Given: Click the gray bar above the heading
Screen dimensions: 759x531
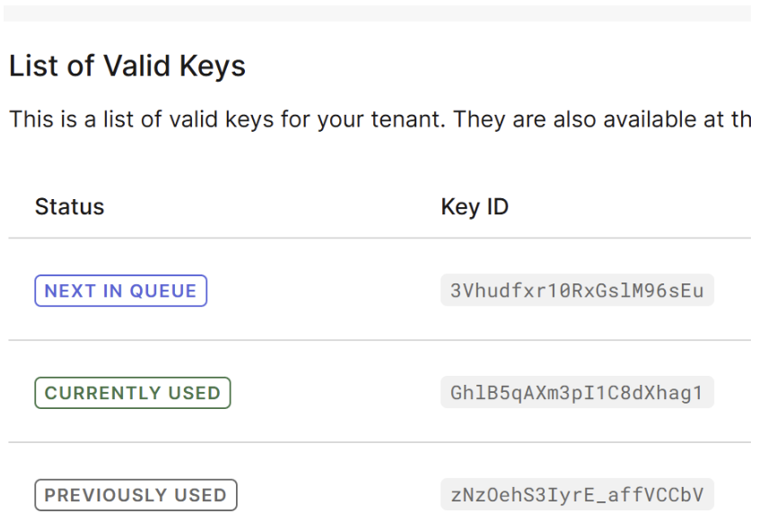Looking at the screenshot, I should click(x=377, y=13).
